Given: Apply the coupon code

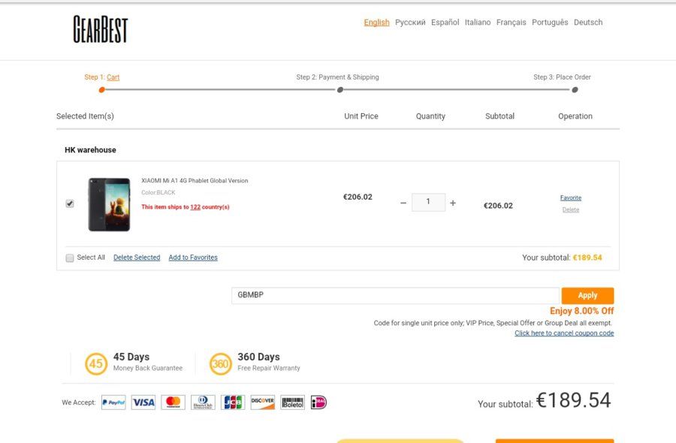Looking at the screenshot, I should pos(587,296).
